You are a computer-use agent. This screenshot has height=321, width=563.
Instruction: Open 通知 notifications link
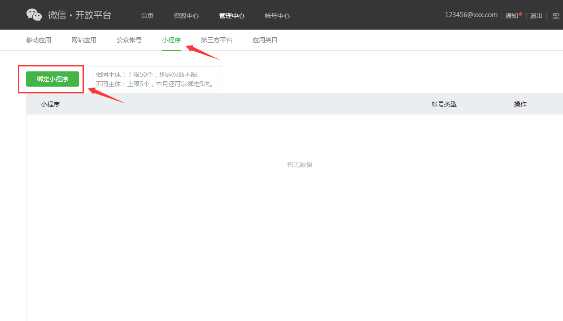(512, 16)
